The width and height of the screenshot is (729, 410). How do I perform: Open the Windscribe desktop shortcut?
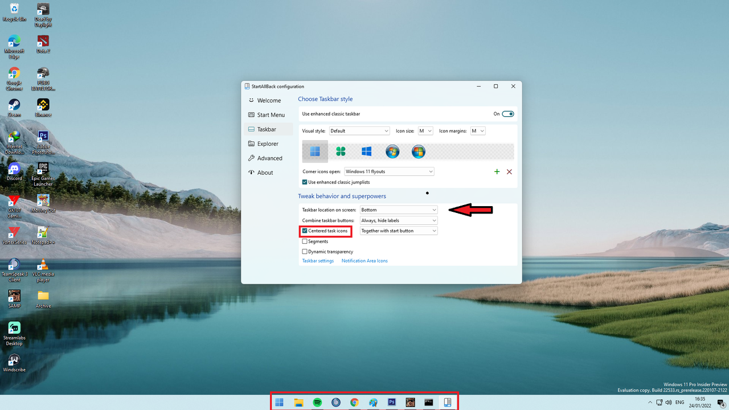point(14,363)
